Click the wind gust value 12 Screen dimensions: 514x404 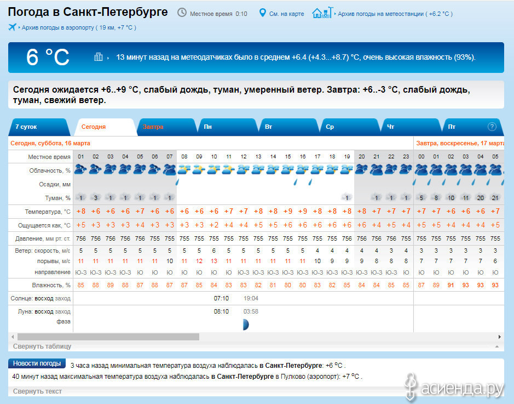(x=199, y=261)
